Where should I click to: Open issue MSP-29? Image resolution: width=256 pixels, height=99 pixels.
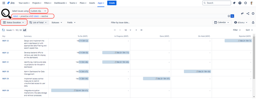tap(6, 79)
